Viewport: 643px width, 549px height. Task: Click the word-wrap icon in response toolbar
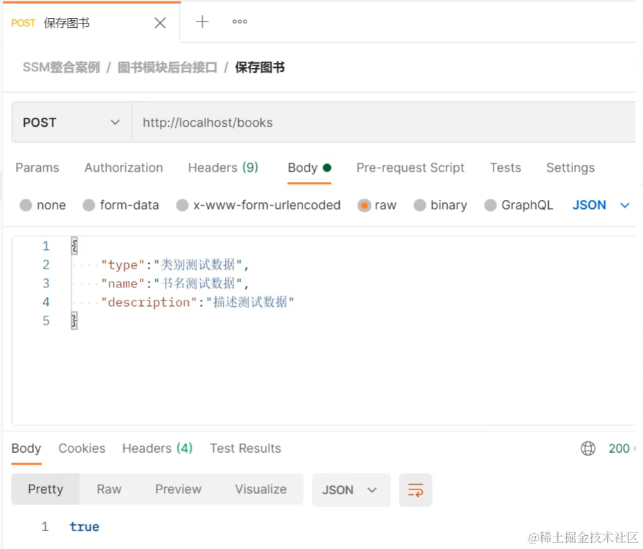click(x=415, y=490)
